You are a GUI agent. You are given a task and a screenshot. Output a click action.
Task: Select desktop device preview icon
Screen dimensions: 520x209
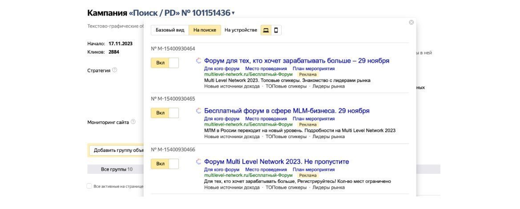pos(266,30)
